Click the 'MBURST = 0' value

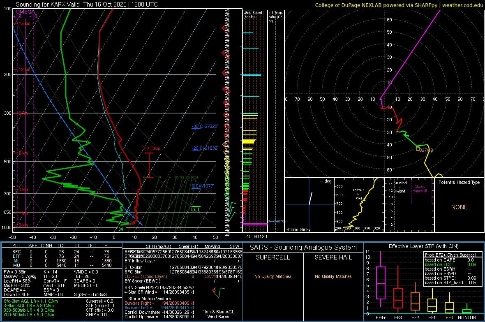(86, 285)
